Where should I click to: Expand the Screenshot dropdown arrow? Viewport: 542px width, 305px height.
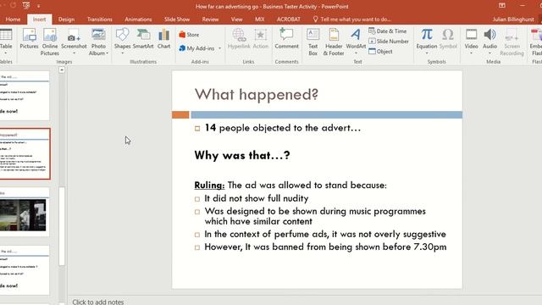pos(74,53)
